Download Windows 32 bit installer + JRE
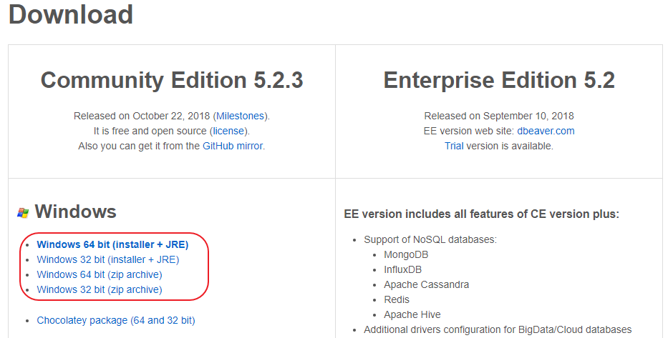 [x=108, y=259]
